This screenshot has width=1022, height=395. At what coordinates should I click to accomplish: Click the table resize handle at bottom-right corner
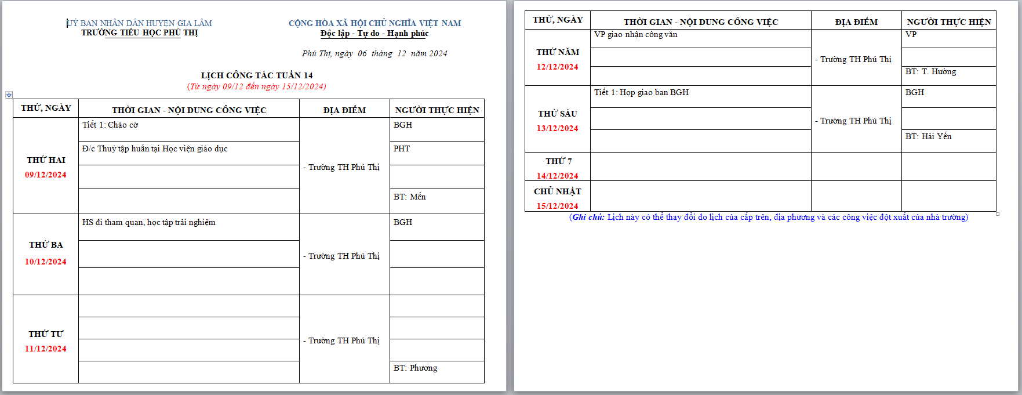point(998,214)
